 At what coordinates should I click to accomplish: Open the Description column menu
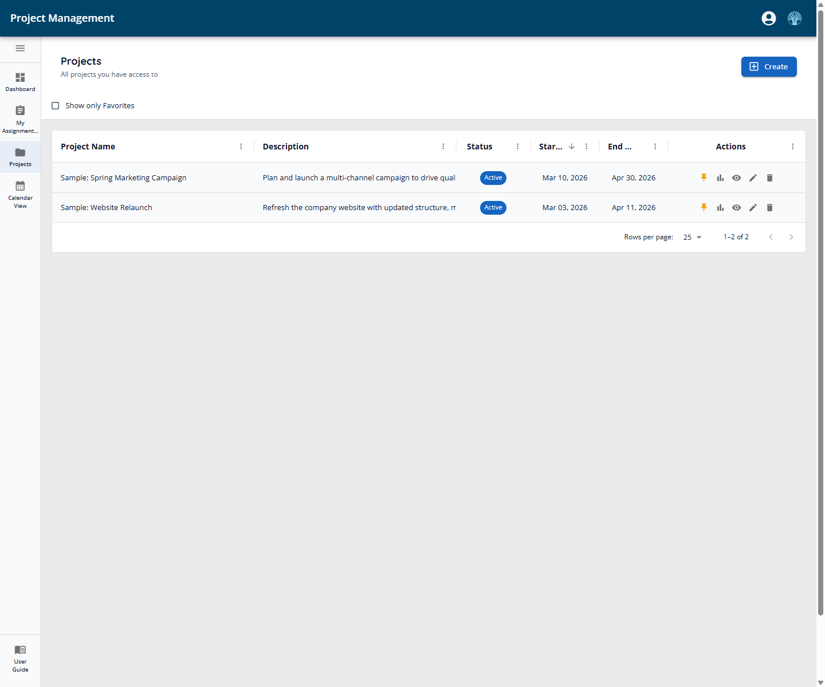pos(443,147)
